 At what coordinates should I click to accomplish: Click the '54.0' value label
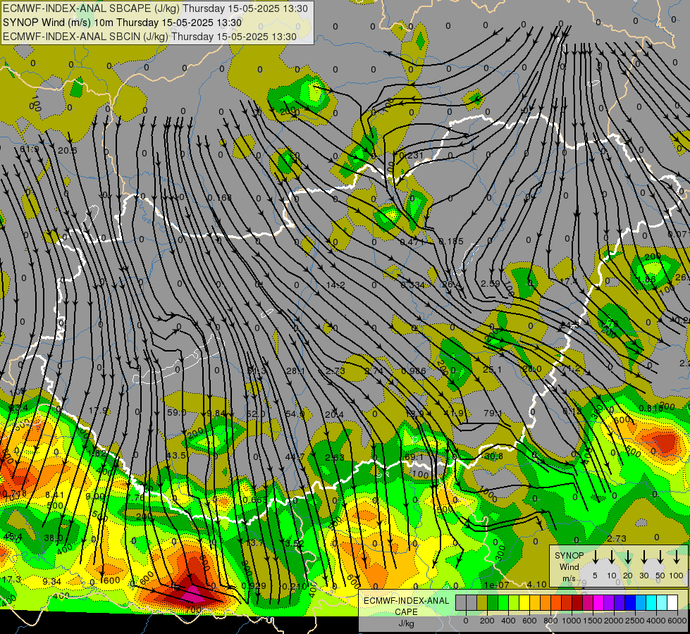[295, 414]
